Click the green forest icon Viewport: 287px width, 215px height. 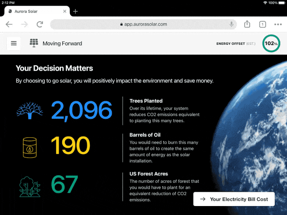[30, 187]
